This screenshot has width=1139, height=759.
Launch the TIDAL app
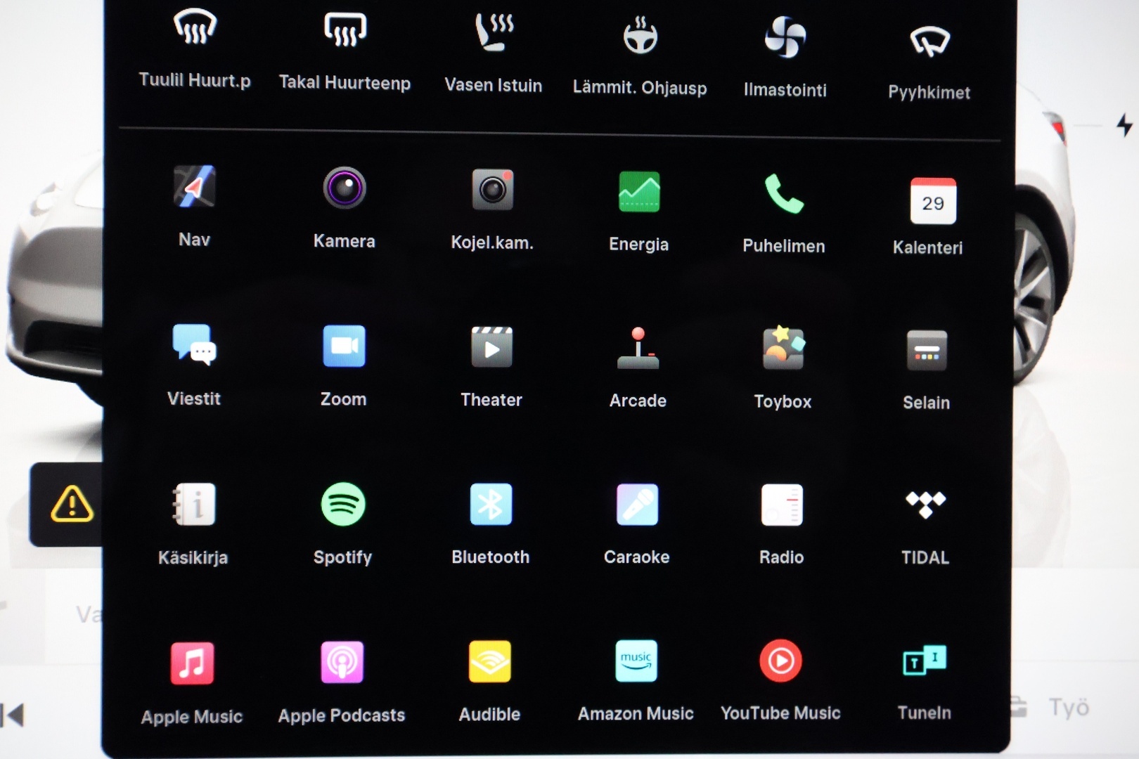(926, 504)
